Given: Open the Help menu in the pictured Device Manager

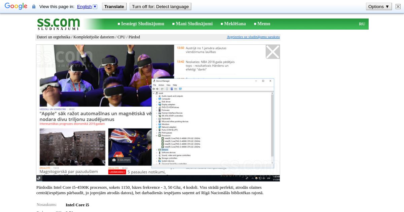Looking at the screenshot, I should [175, 85].
